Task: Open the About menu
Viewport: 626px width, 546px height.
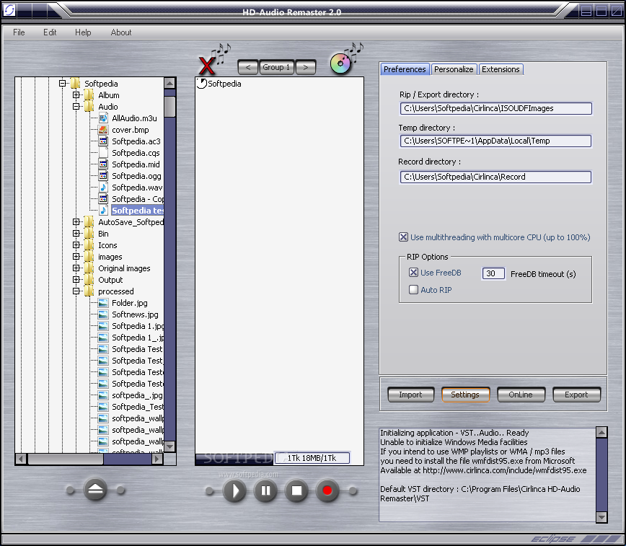Action: pos(121,32)
